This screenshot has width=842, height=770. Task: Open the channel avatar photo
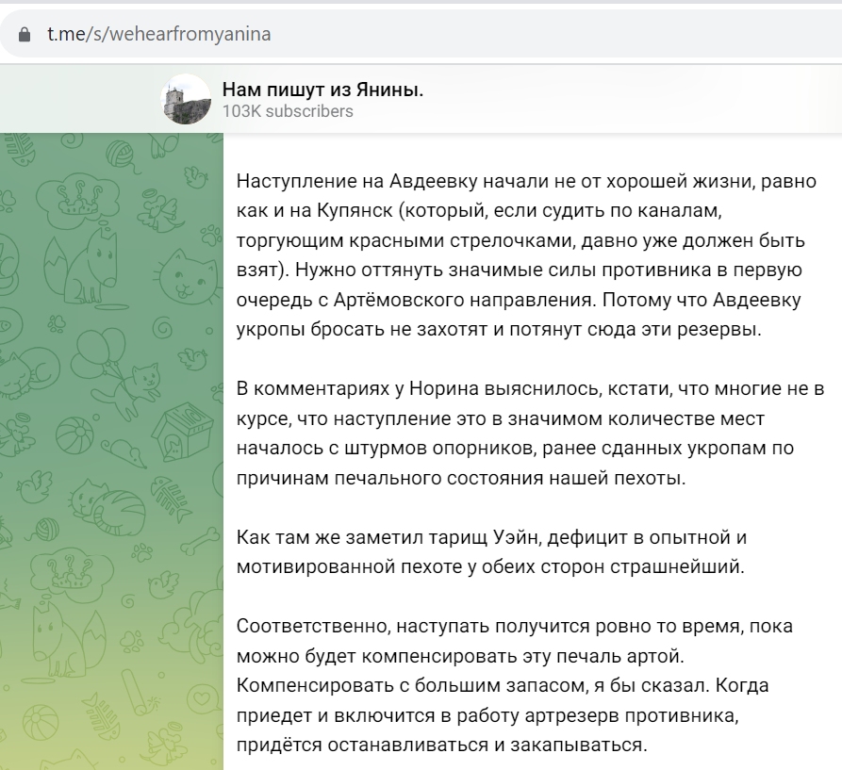[185, 99]
